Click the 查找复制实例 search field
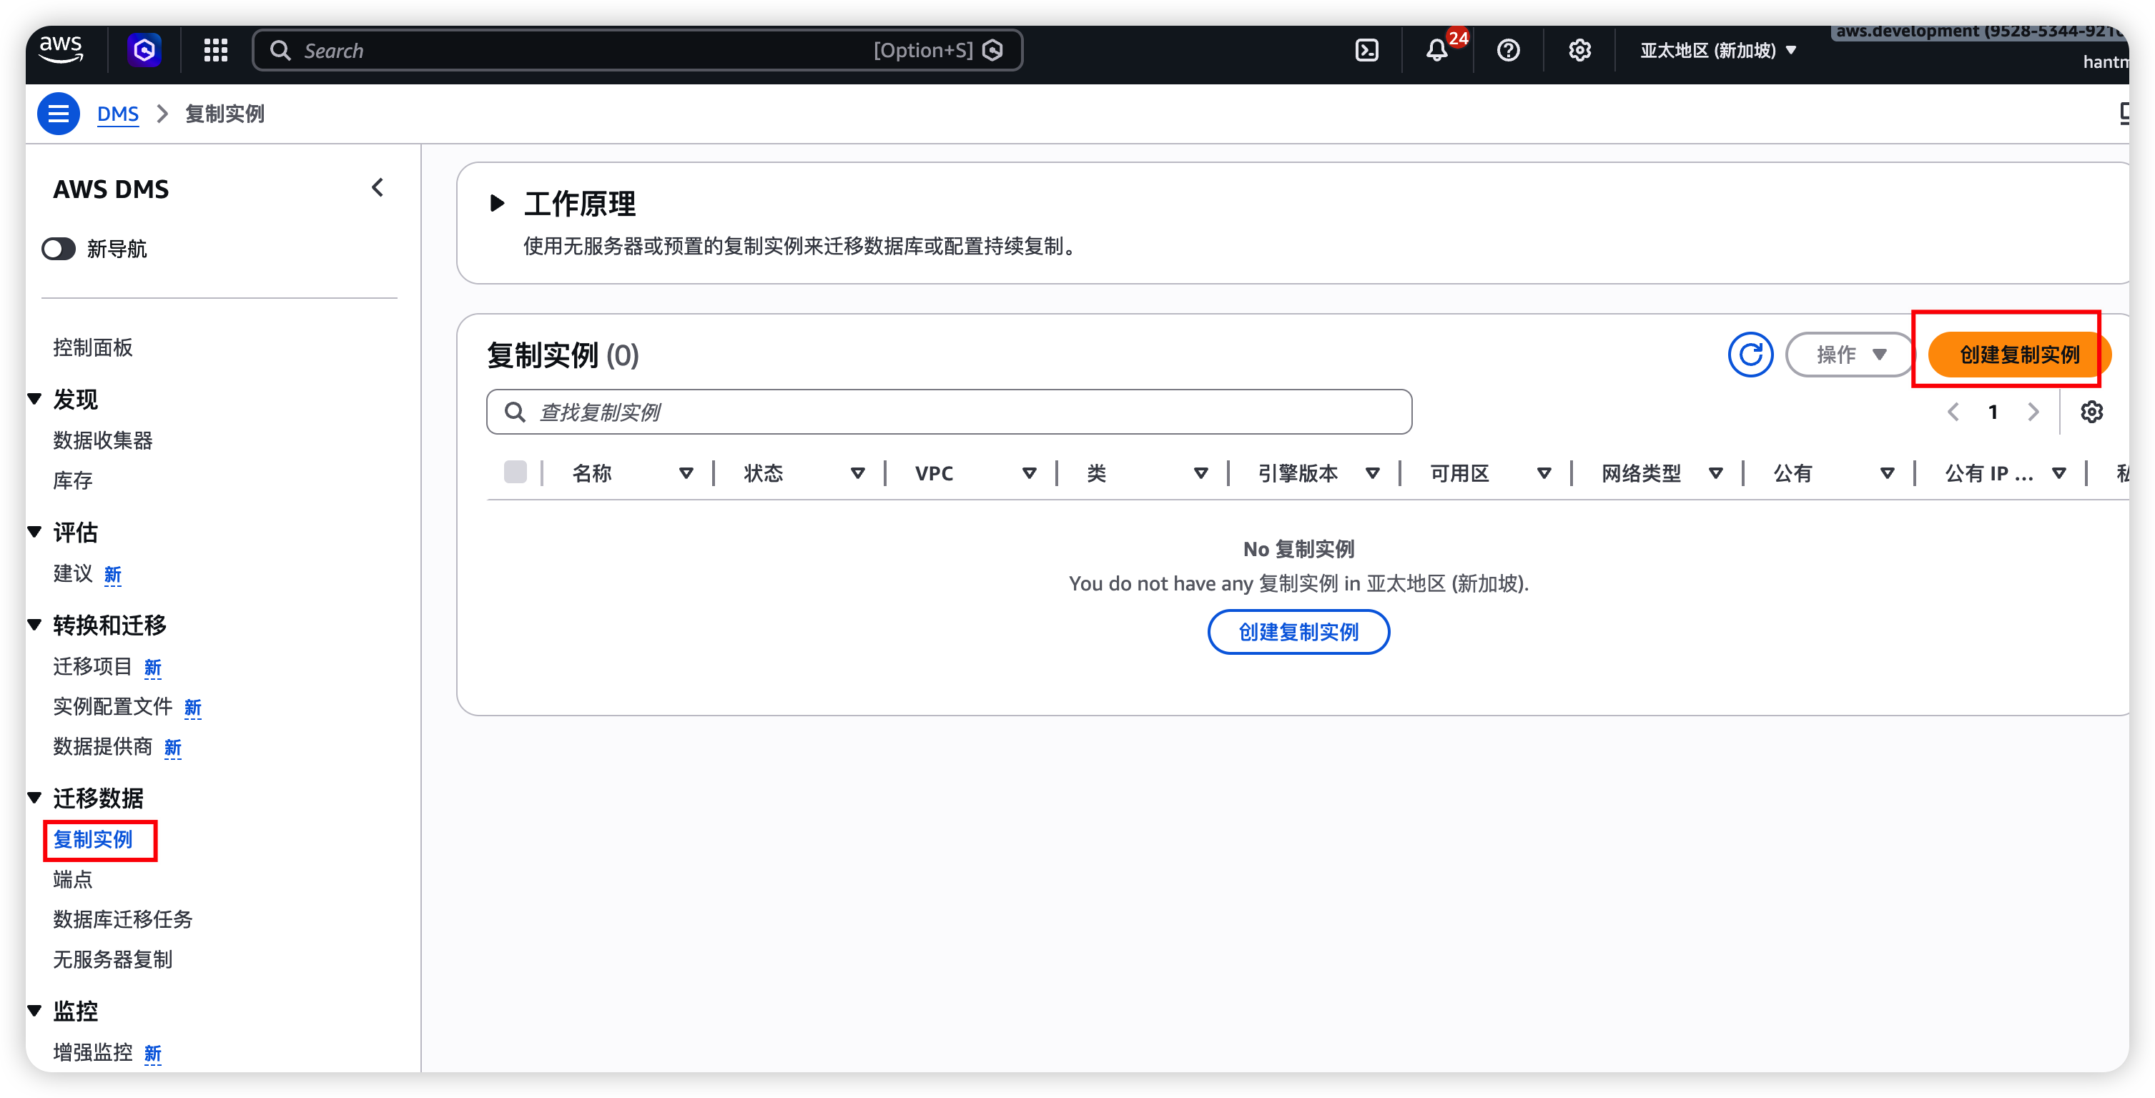Image resolution: width=2155 pixels, height=1098 pixels. click(950, 412)
